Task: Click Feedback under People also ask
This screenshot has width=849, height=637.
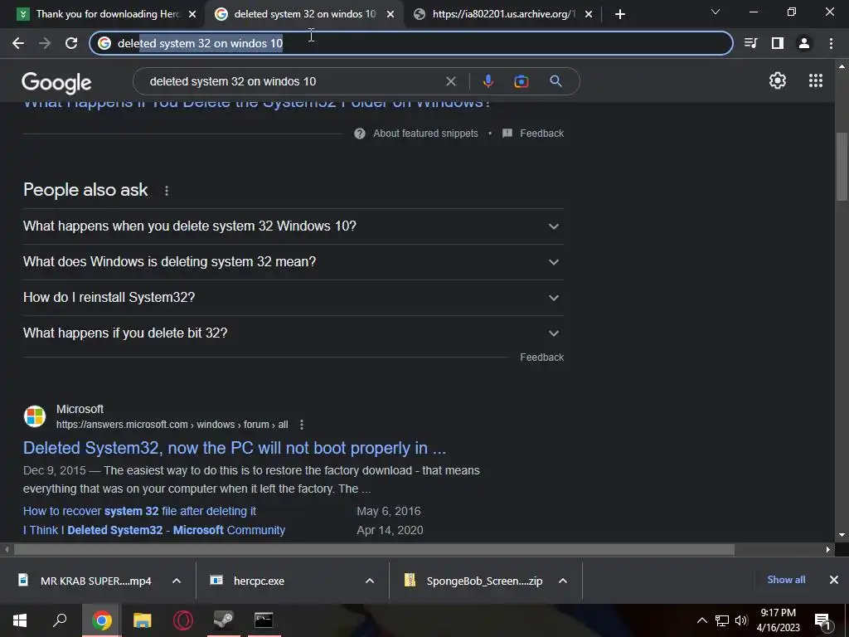Action: pyautogui.click(x=542, y=357)
